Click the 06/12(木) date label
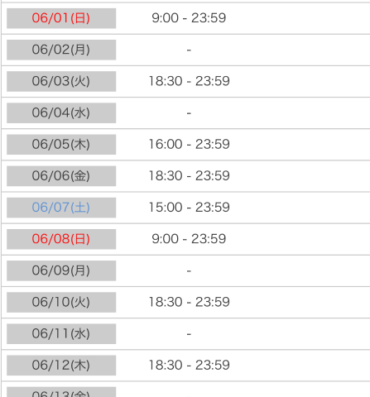 [61, 366]
